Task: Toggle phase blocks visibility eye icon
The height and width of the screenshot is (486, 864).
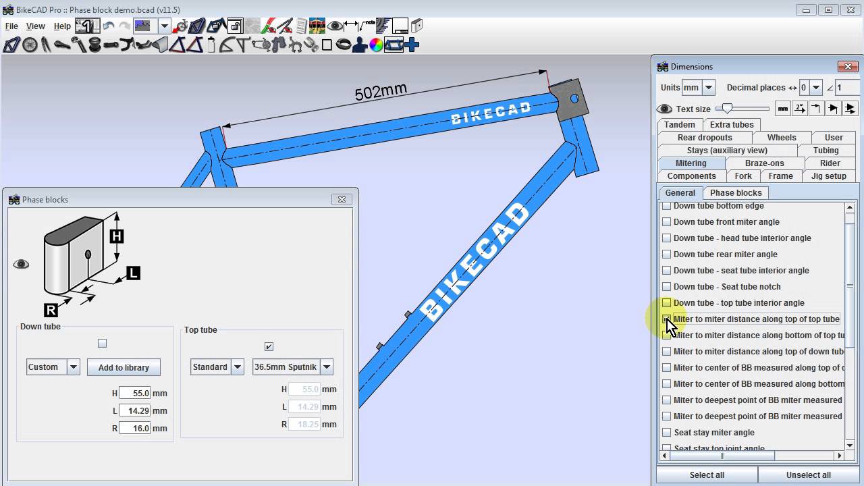Action: coord(21,264)
